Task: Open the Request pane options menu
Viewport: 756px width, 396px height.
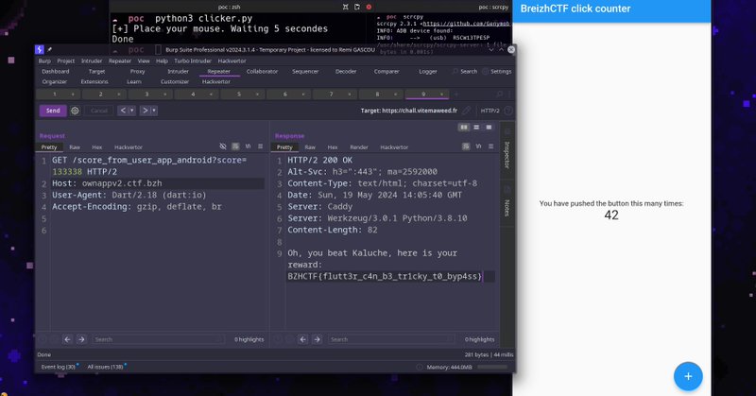Action: tap(261, 146)
